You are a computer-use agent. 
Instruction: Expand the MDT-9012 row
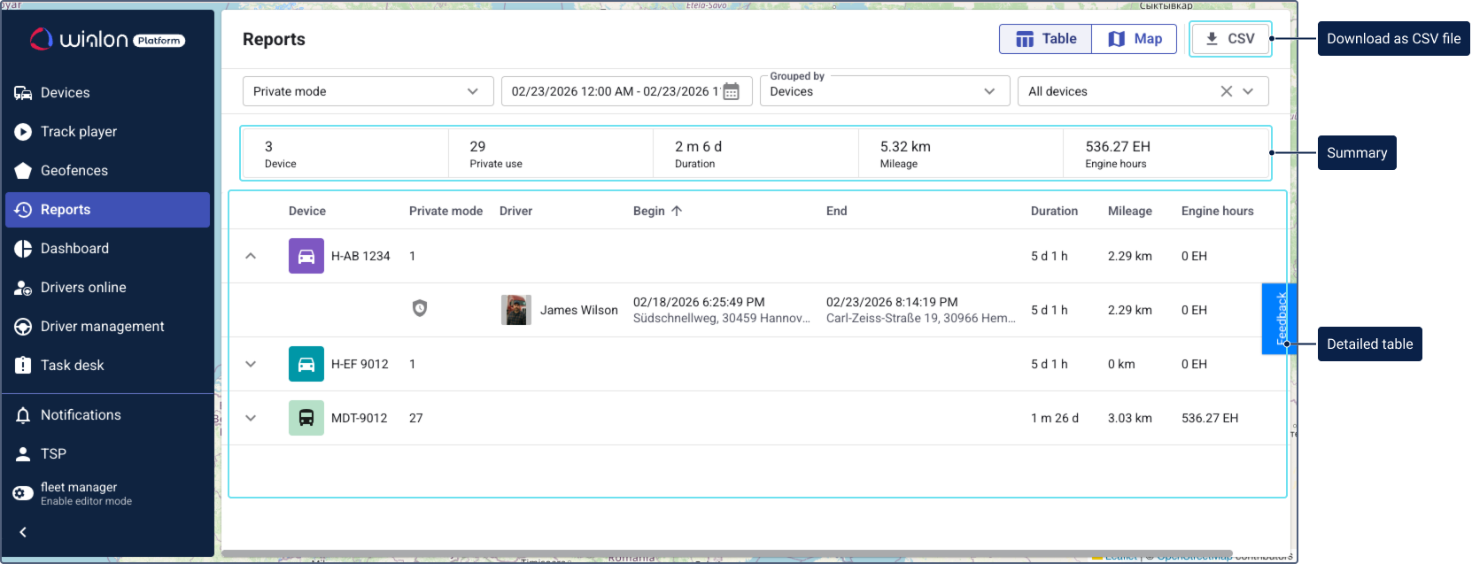click(251, 418)
